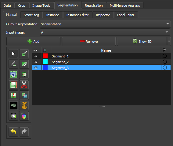Open the Logical operators overlapping squares tool
Viewport: 173px width, 146px height.
pos(24,95)
